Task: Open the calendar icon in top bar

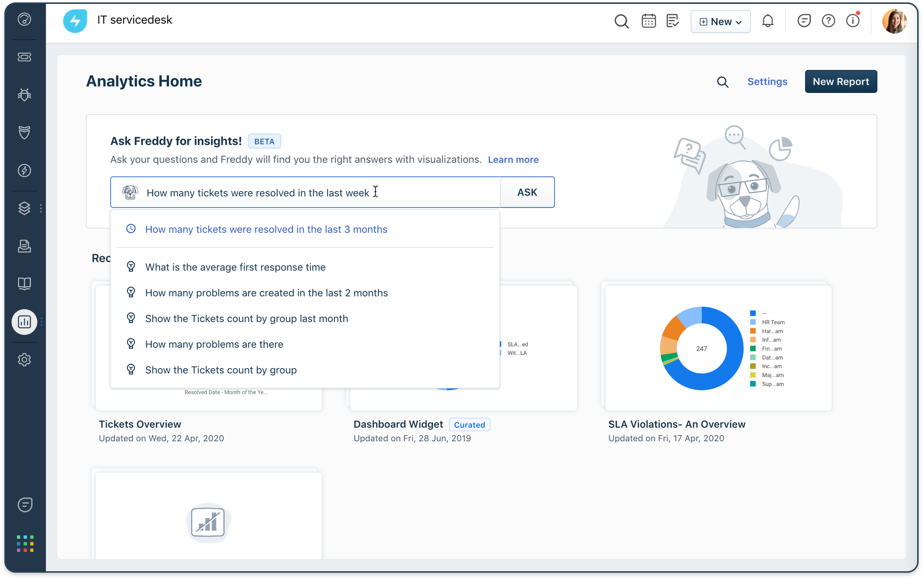Action: (x=648, y=21)
